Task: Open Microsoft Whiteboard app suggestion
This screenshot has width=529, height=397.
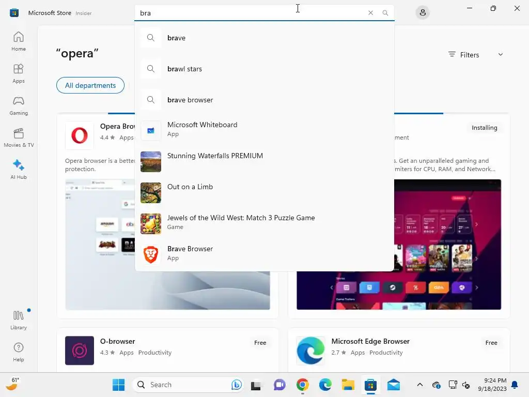Action: [264, 130]
